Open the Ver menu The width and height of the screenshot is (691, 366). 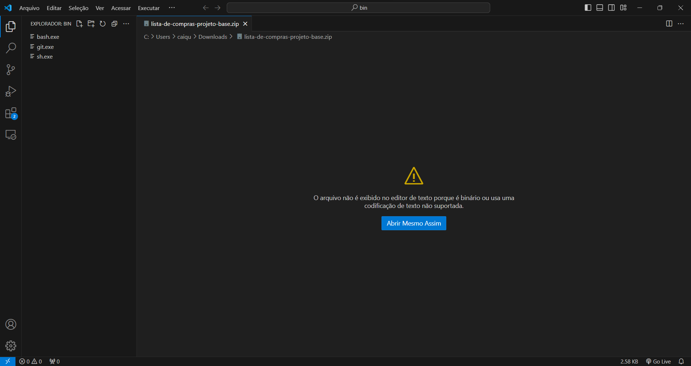pyautogui.click(x=100, y=8)
